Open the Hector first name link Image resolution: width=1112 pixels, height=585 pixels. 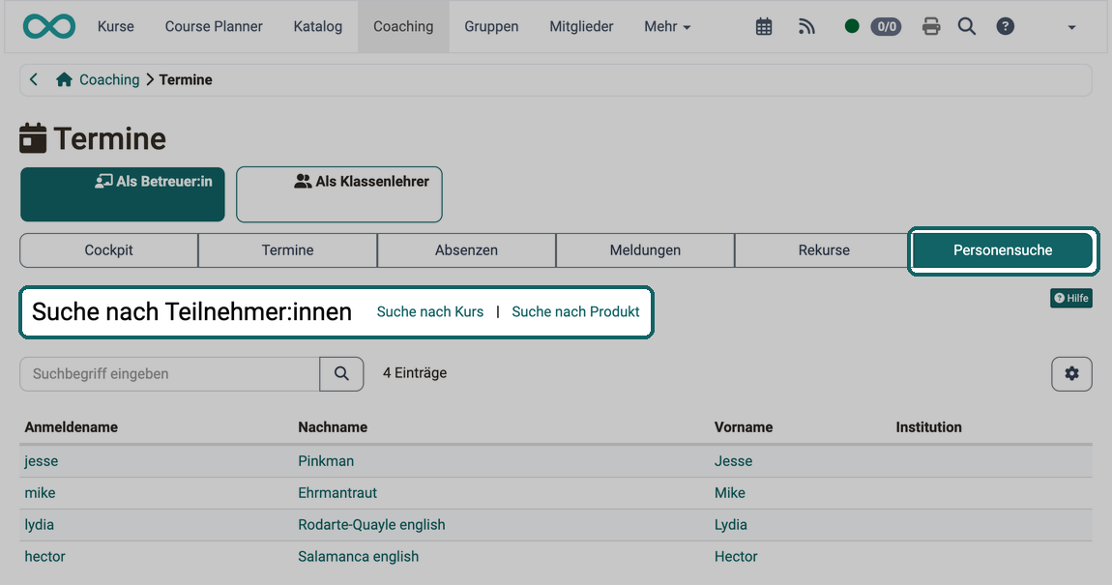736,557
